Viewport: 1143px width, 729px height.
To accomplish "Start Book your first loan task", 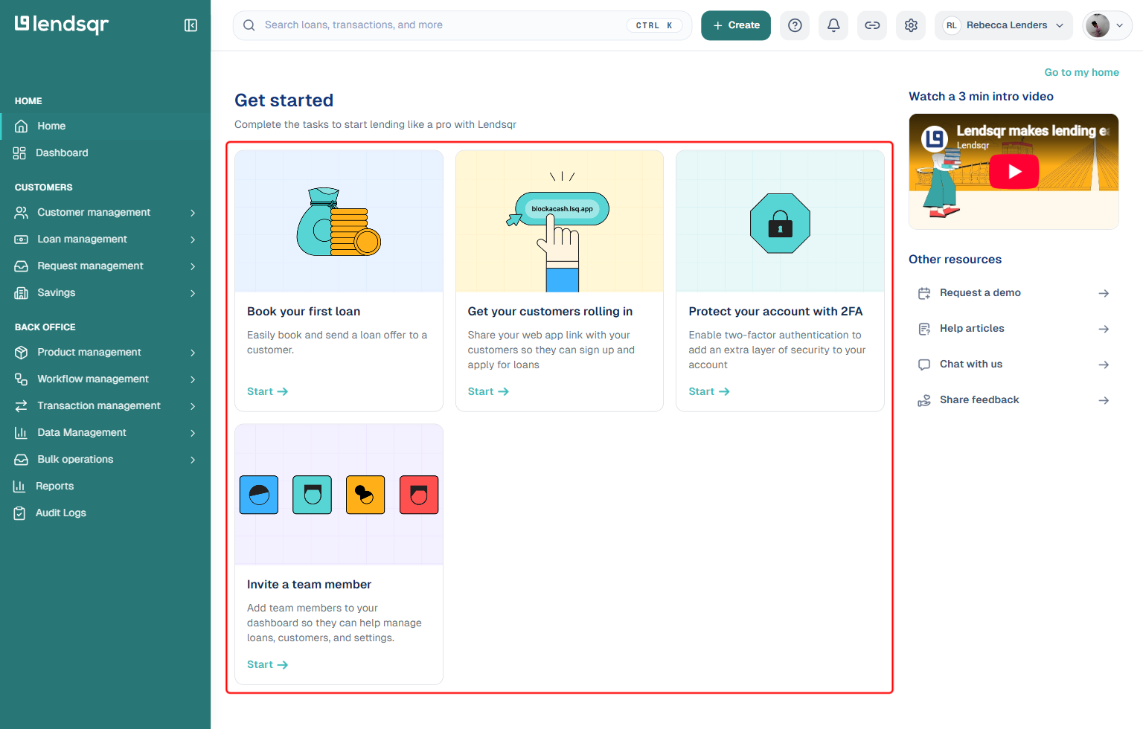I will click(267, 391).
